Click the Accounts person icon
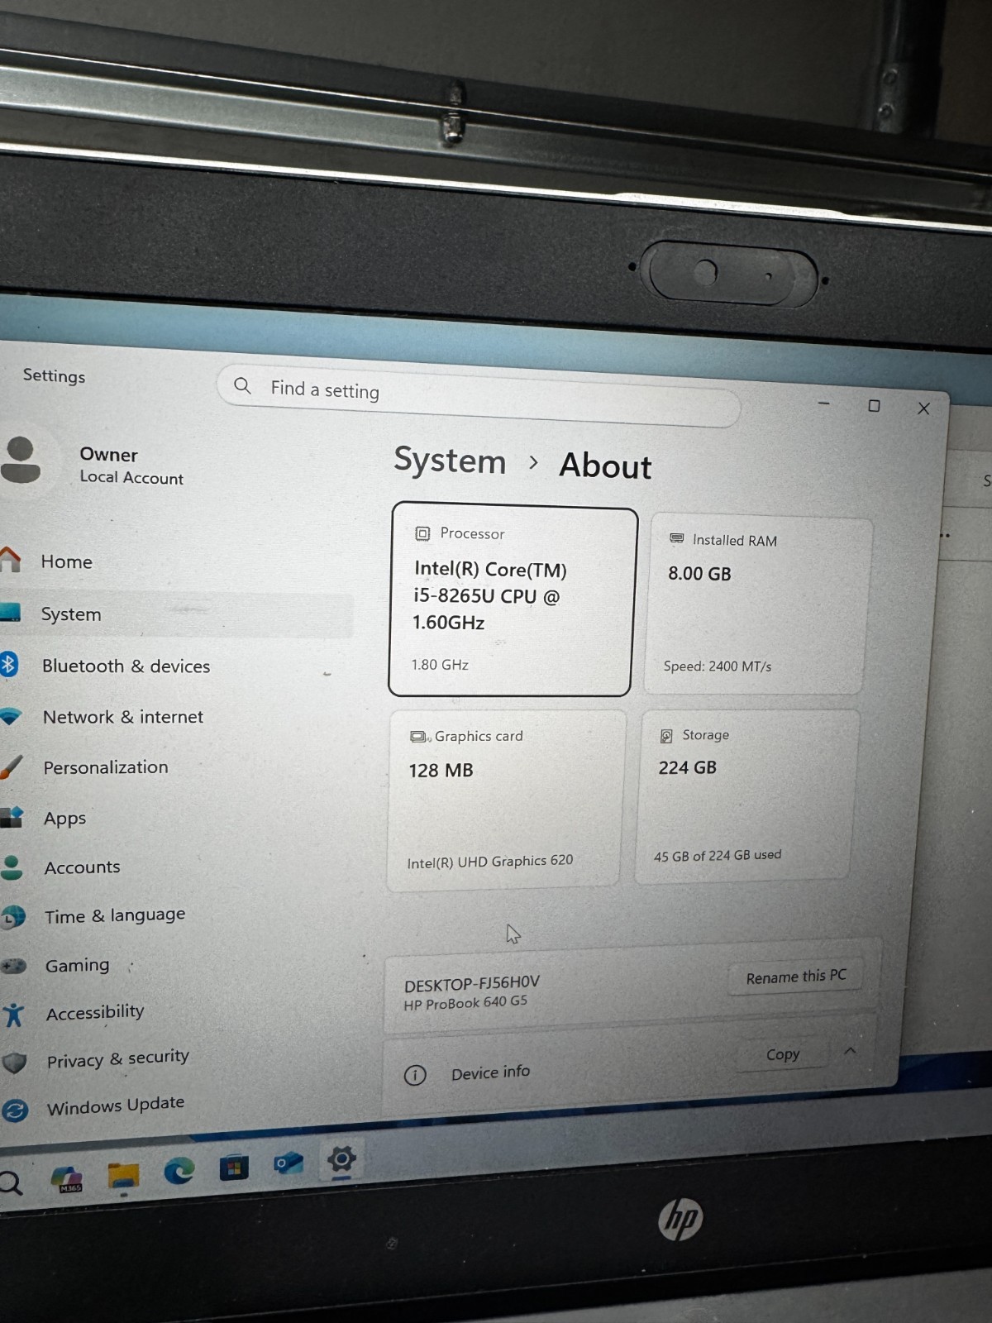Viewport: 992px width, 1323px height. pos(12,867)
